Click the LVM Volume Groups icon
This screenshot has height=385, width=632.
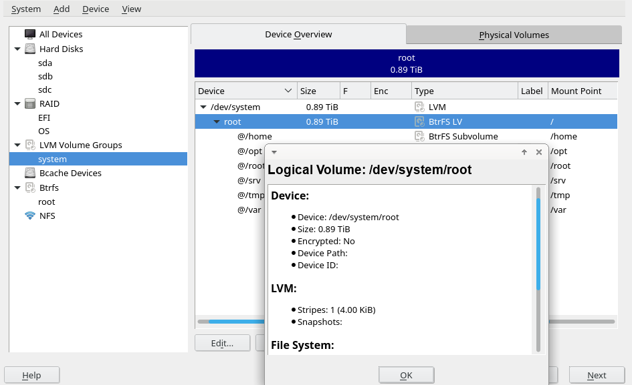coord(30,145)
